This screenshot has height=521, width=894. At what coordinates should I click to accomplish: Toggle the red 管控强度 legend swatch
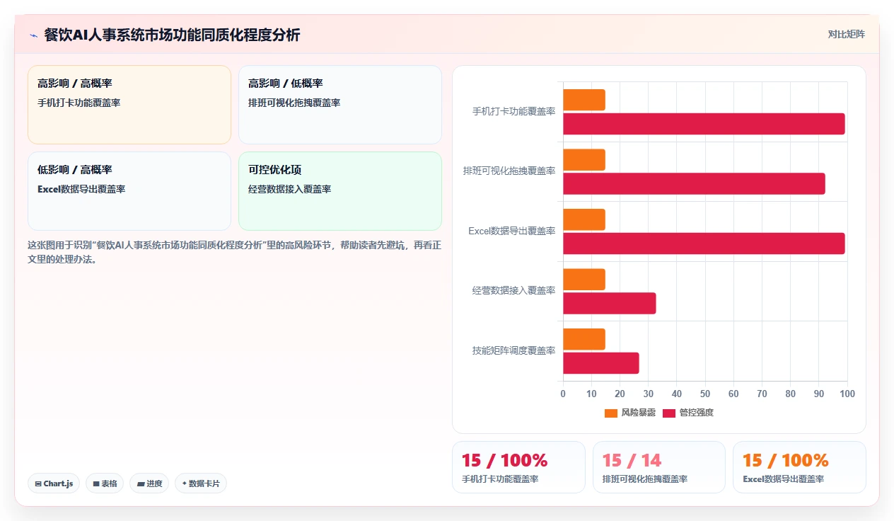(669, 413)
